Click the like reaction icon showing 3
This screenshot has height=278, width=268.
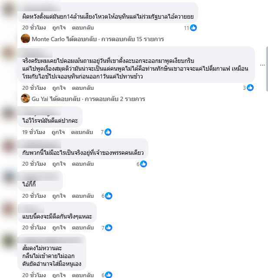point(250,88)
